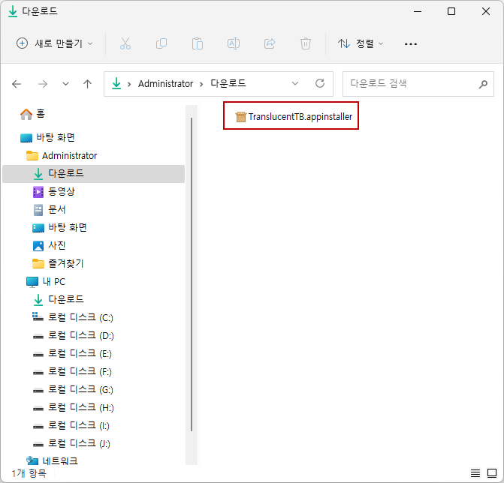
Task: Select the Administrator folder in the sidebar
Action: [62, 156]
